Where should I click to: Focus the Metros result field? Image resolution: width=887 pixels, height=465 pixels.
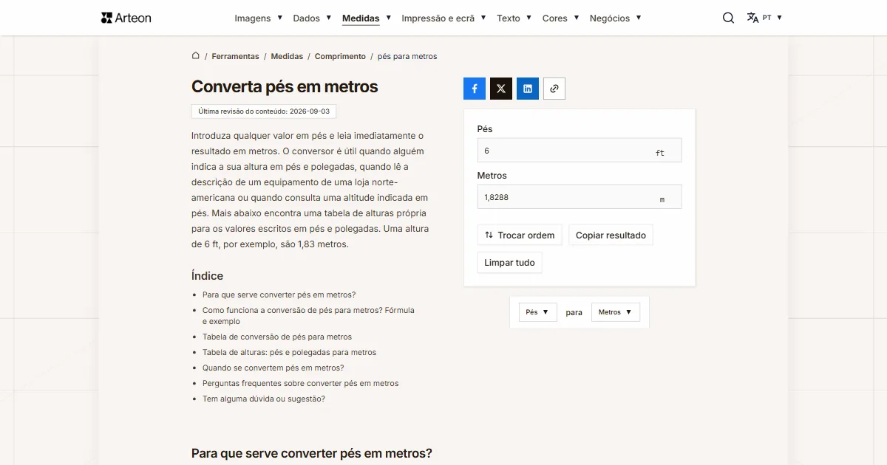(580, 197)
